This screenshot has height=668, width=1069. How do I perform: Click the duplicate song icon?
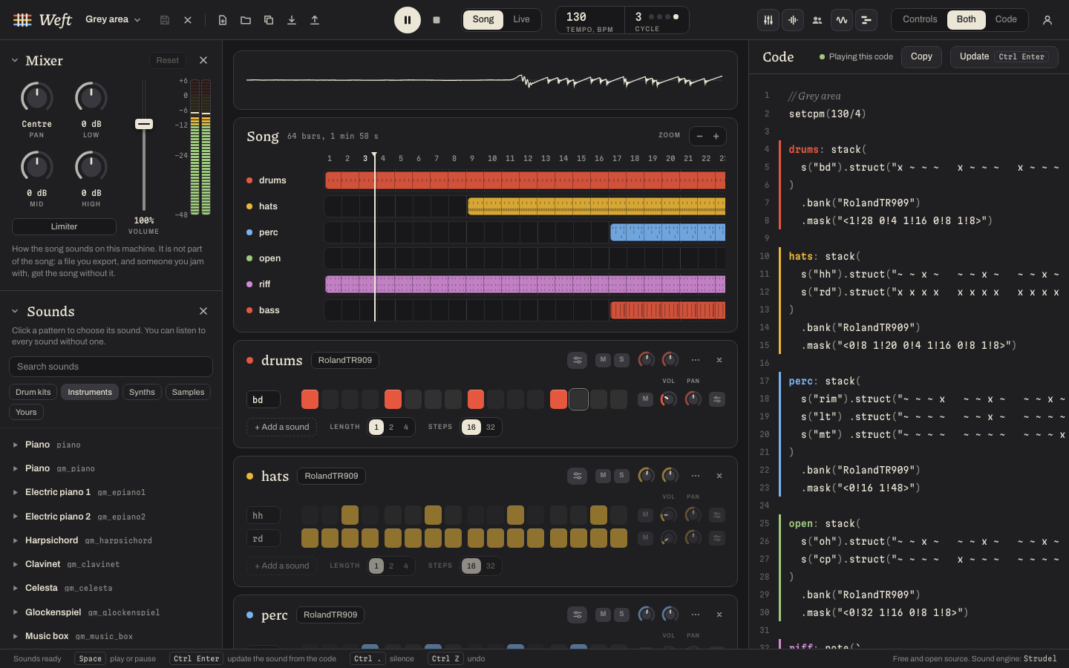269,20
